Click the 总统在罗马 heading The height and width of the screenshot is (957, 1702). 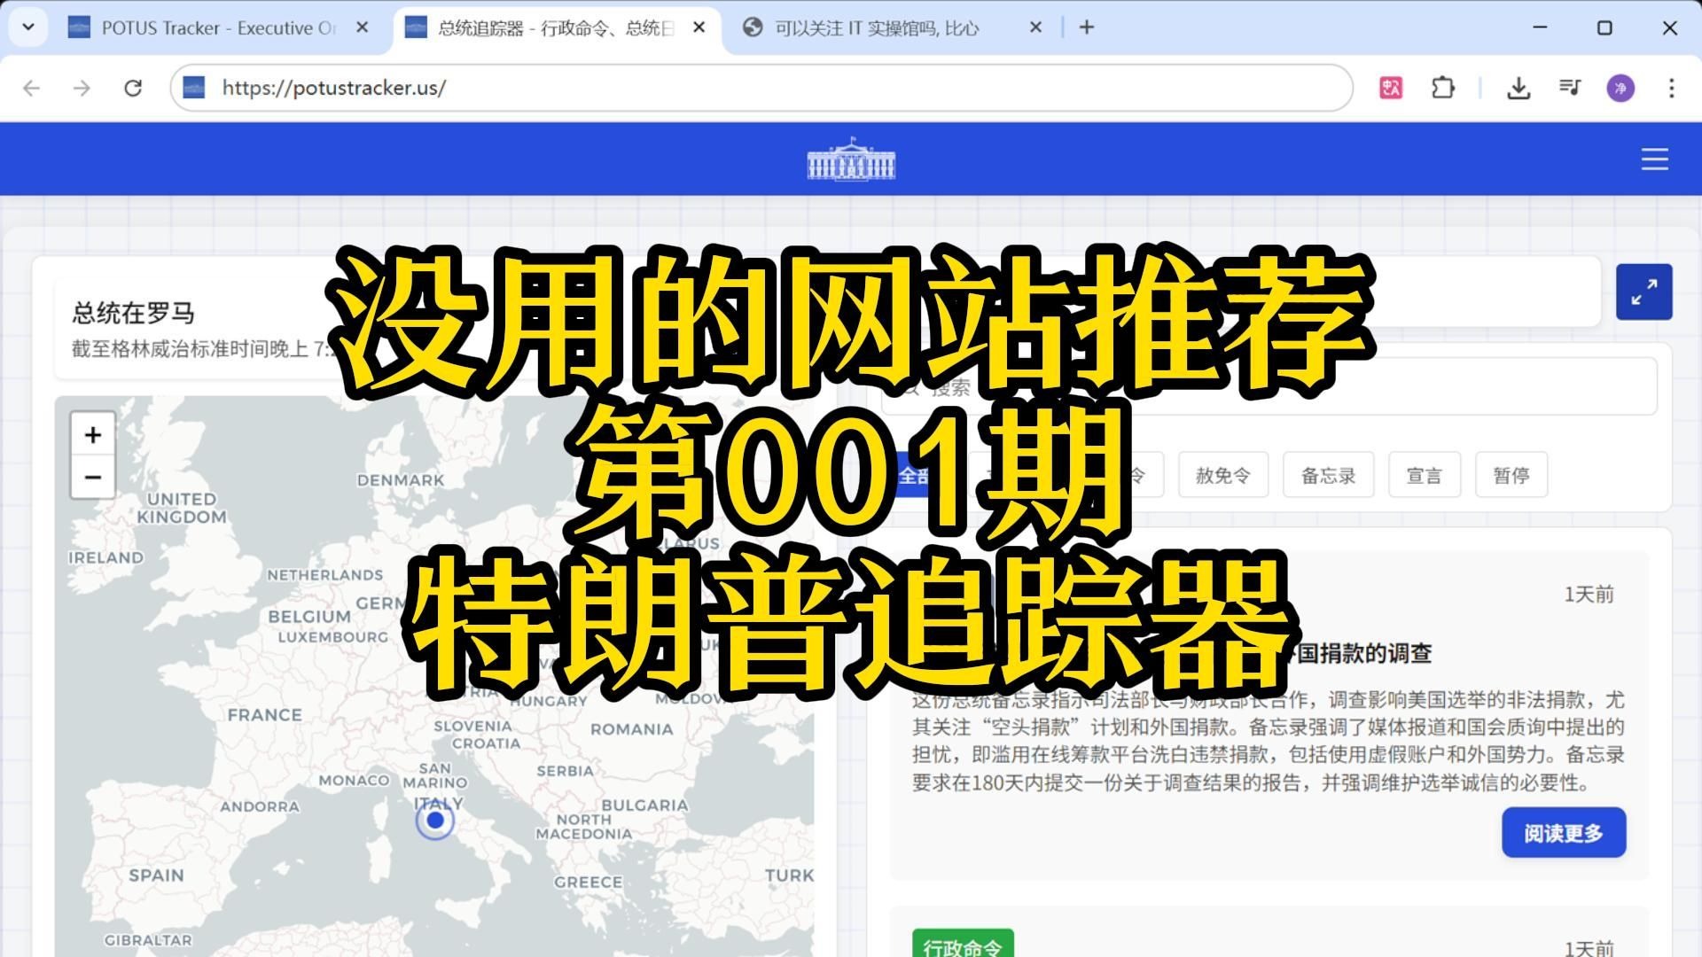(x=133, y=313)
